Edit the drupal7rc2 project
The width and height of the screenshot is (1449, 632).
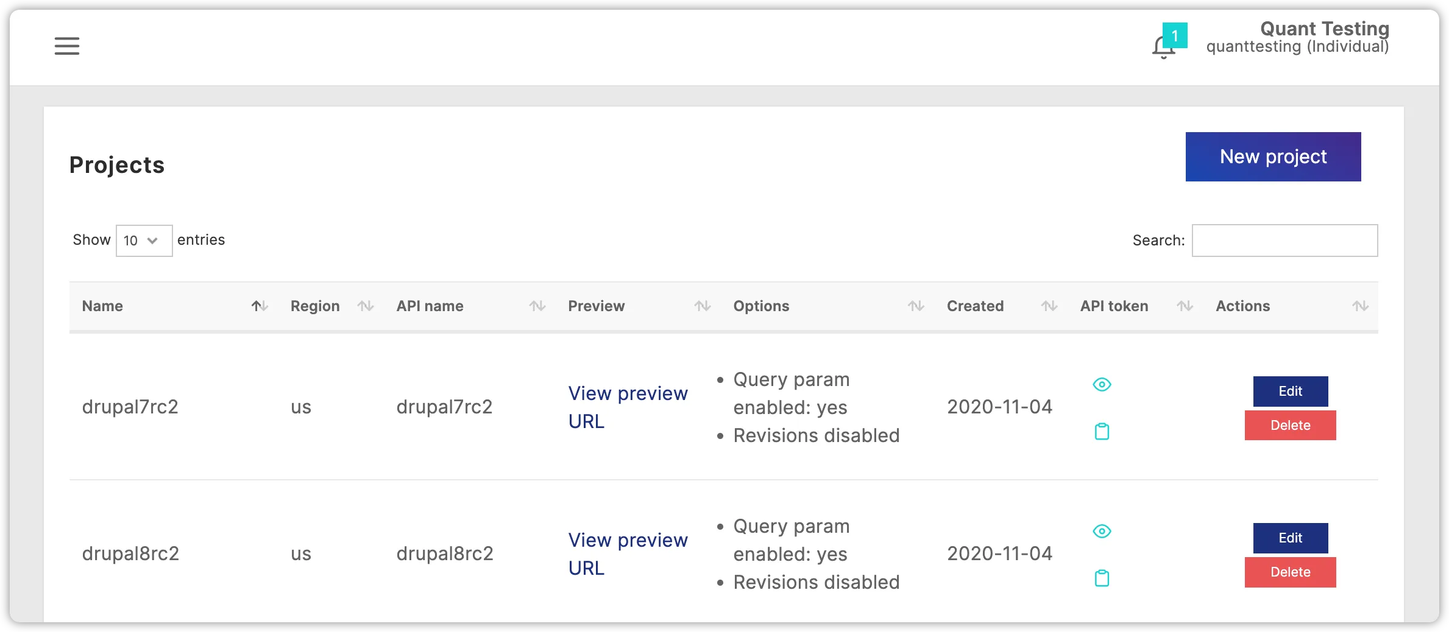1290,391
